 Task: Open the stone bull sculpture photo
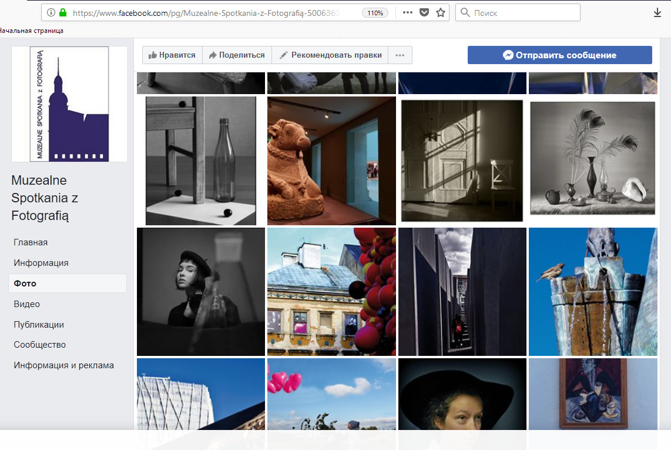pyautogui.click(x=331, y=161)
